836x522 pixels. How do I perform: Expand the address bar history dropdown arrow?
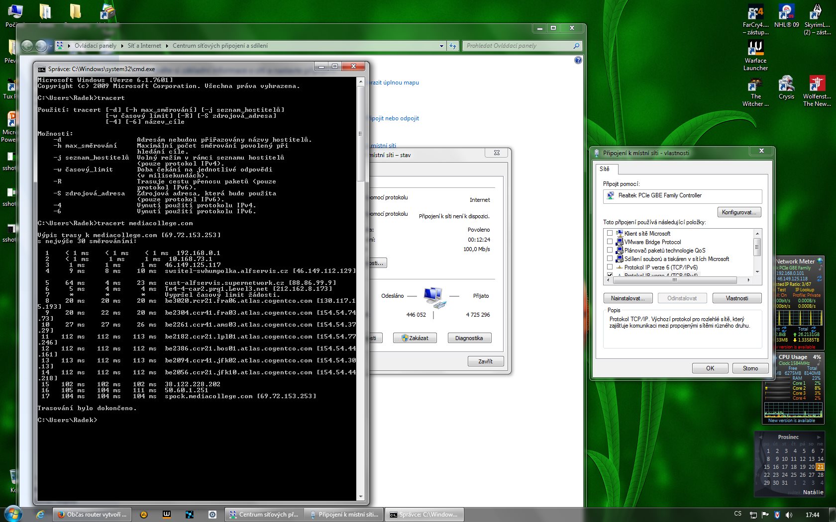[441, 46]
